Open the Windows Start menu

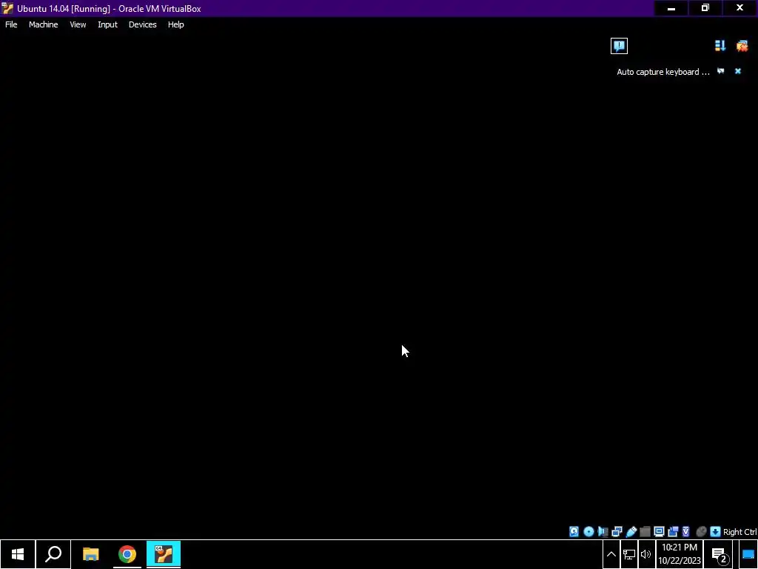click(x=18, y=554)
